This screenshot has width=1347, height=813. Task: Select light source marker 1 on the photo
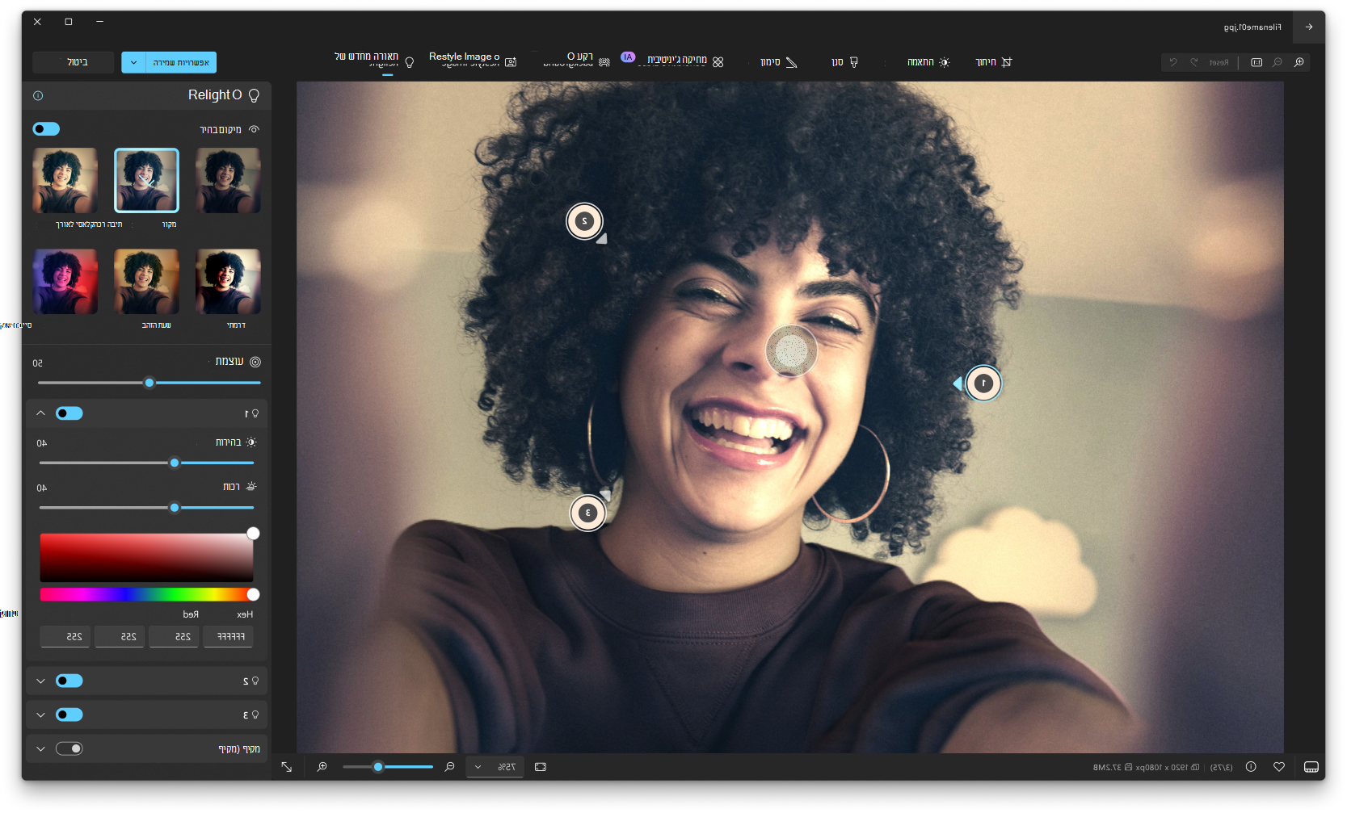(983, 383)
